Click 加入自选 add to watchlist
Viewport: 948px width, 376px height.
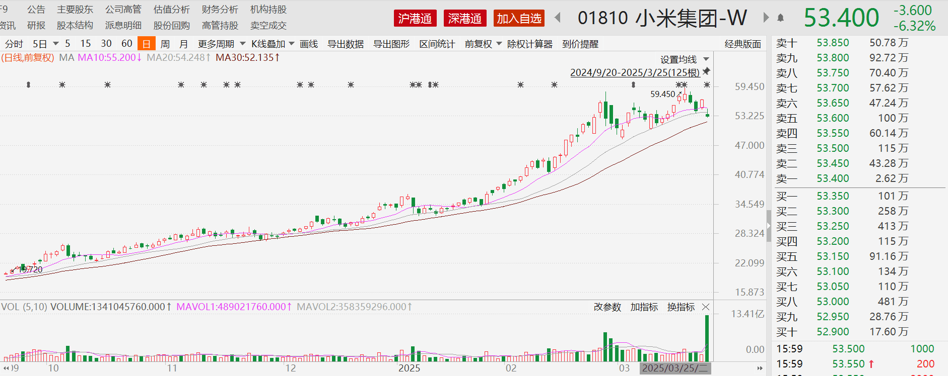pos(519,19)
